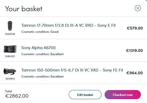Click SKU number 3195337
The image size is (147, 103).
10,56
